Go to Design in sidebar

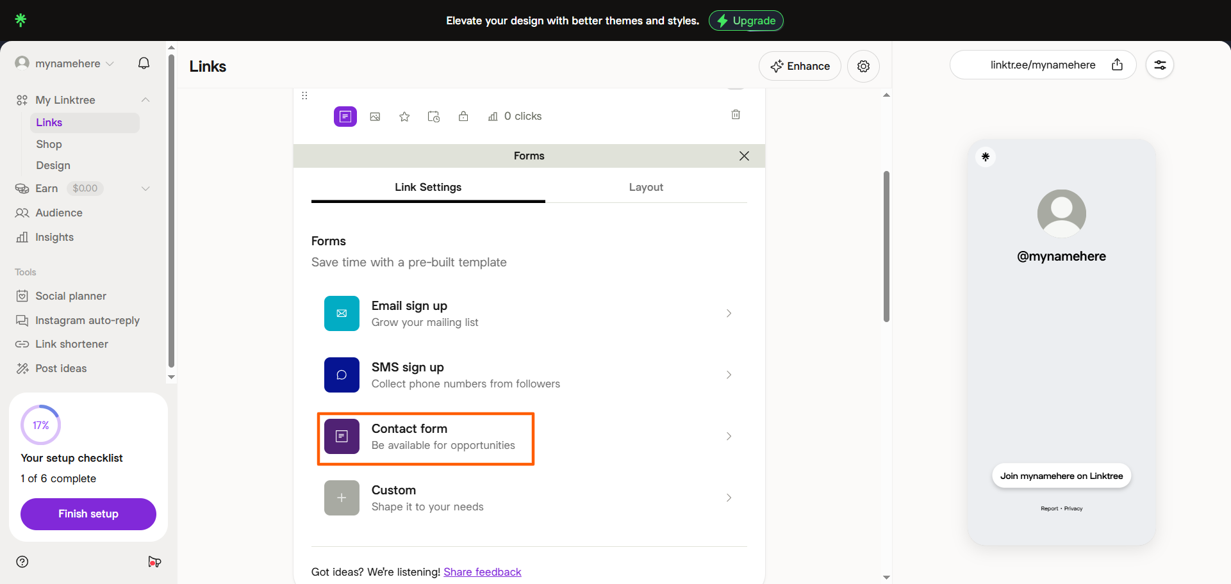point(53,165)
